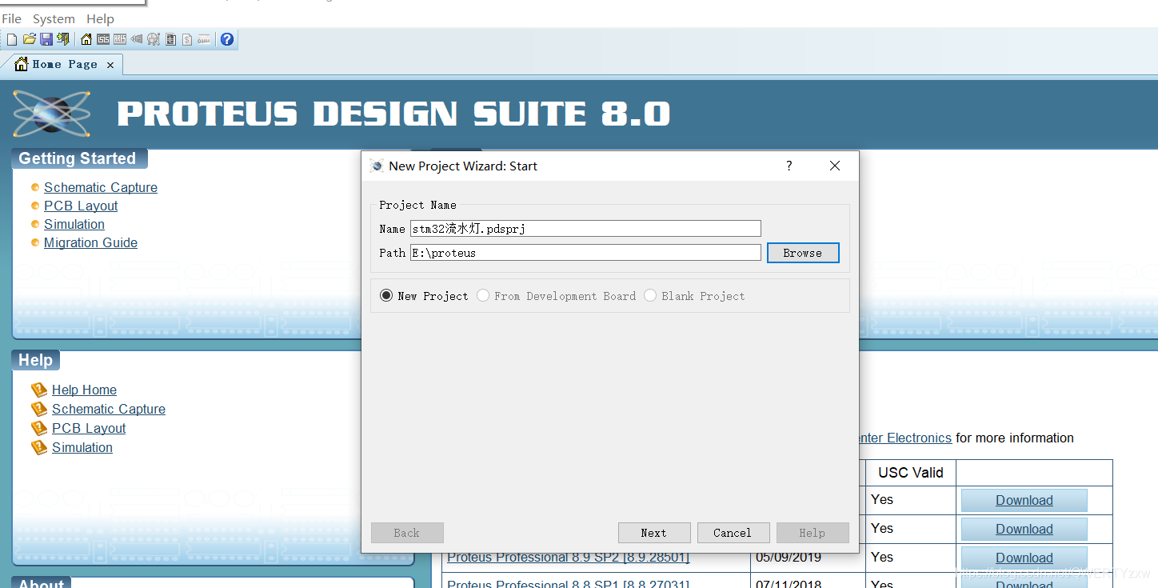Click the Home Page house toolbar icon
The height and width of the screenshot is (588, 1158).
point(86,39)
